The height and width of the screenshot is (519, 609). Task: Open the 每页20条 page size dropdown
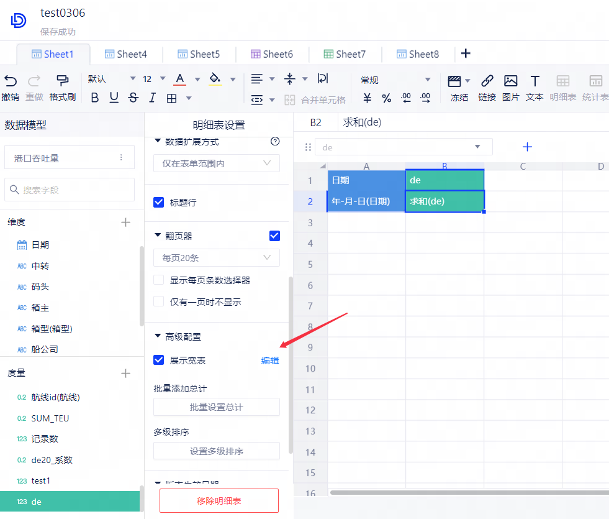click(216, 257)
